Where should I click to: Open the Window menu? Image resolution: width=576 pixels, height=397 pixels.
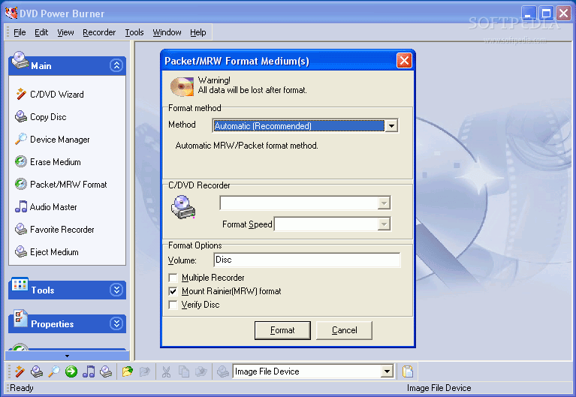(x=167, y=32)
